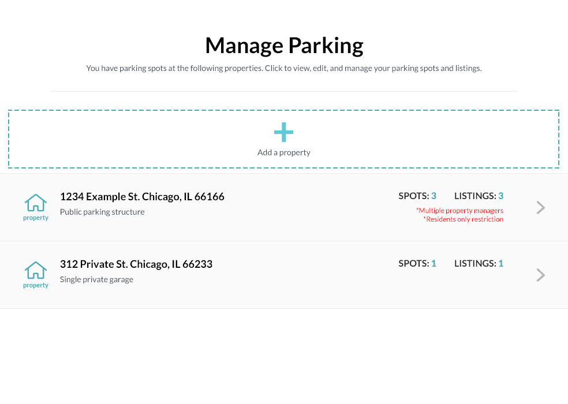The height and width of the screenshot is (404, 568).
Task: Select the address 312 Private St. Chicago, IL 66233
Action: (x=136, y=264)
